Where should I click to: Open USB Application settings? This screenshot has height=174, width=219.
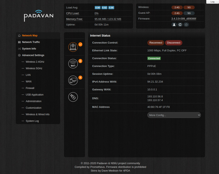click(35, 95)
